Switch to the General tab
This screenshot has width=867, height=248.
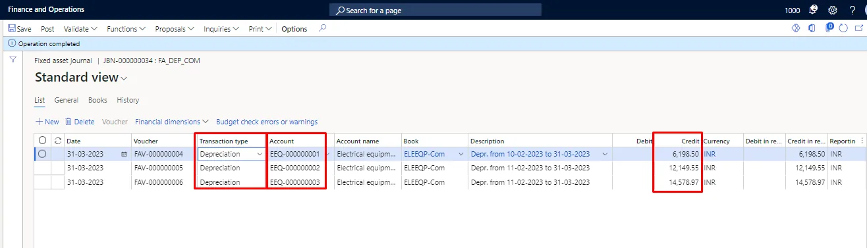click(x=67, y=100)
